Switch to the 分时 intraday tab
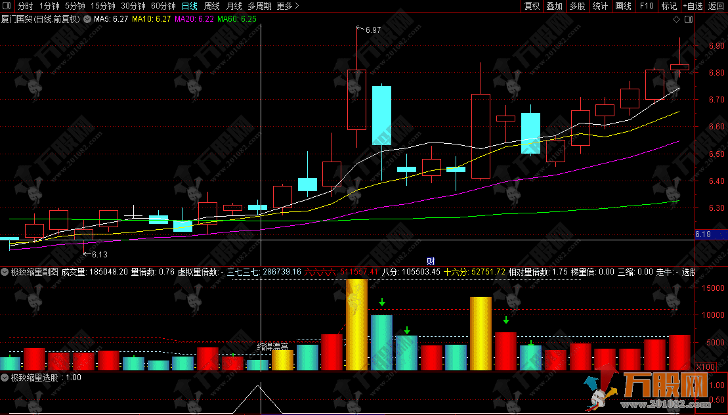 pyautogui.click(x=25, y=6)
